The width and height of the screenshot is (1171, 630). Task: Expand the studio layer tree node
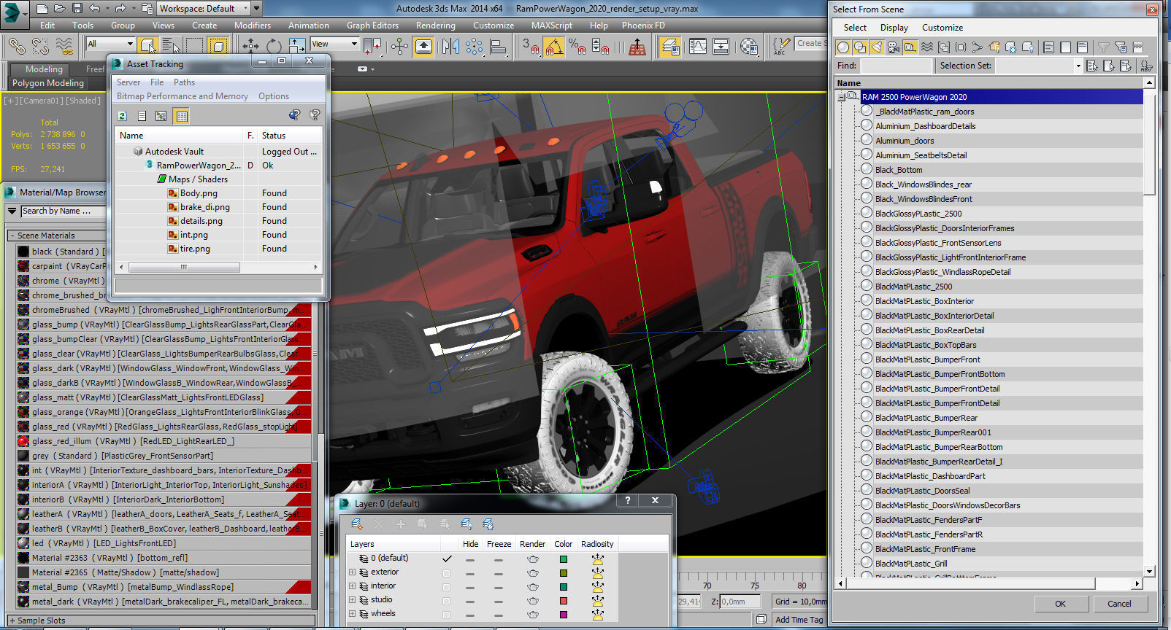352,600
